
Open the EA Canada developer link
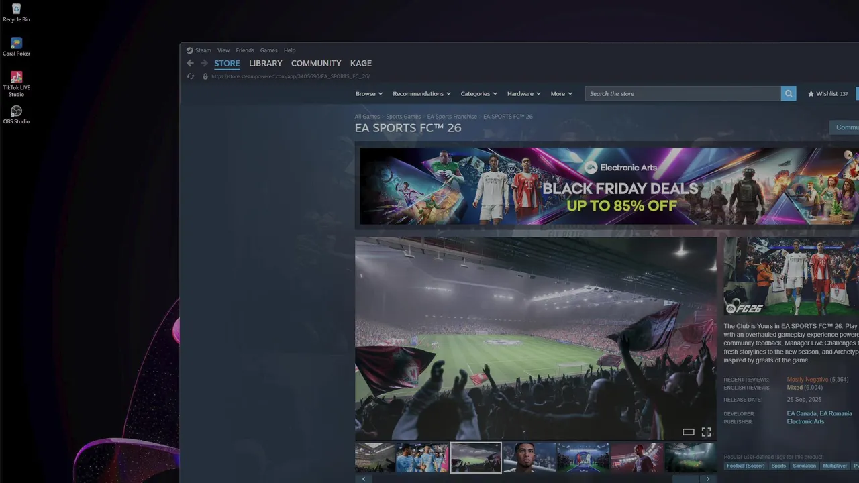click(x=801, y=414)
